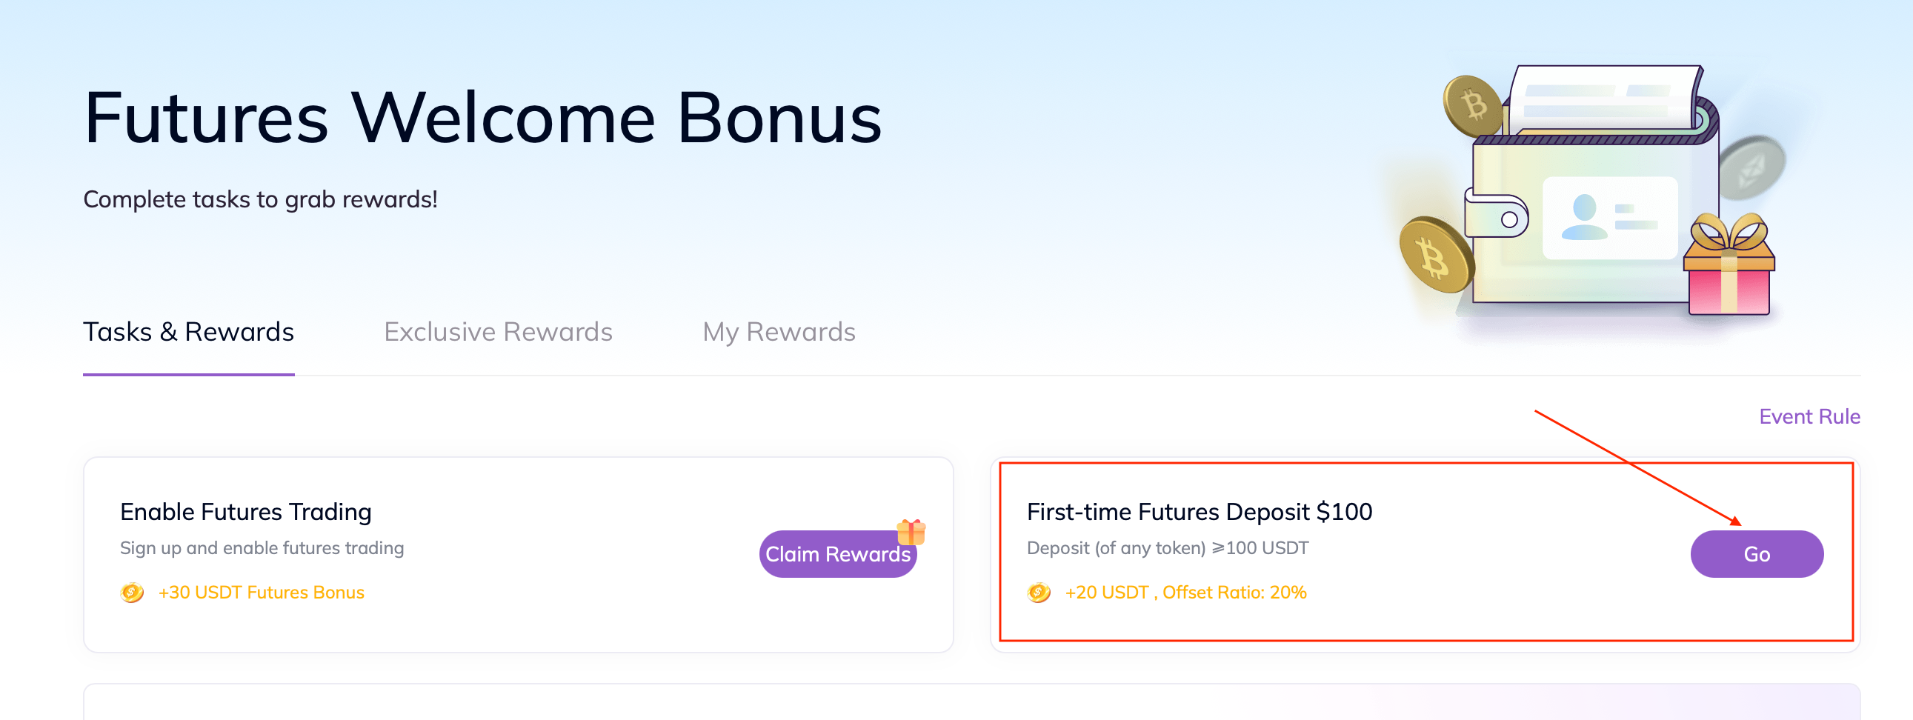Click the Enable Futures Trading task title

click(246, 511)
